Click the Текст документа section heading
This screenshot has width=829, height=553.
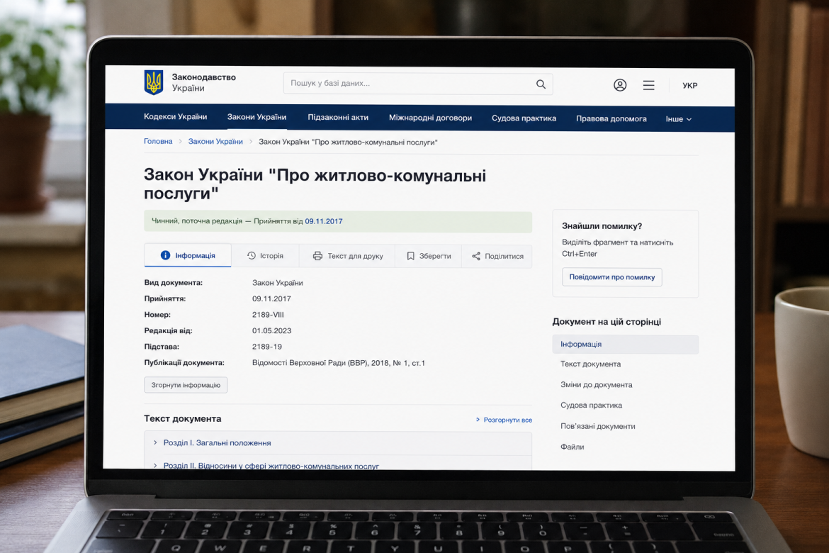point(182,418)
